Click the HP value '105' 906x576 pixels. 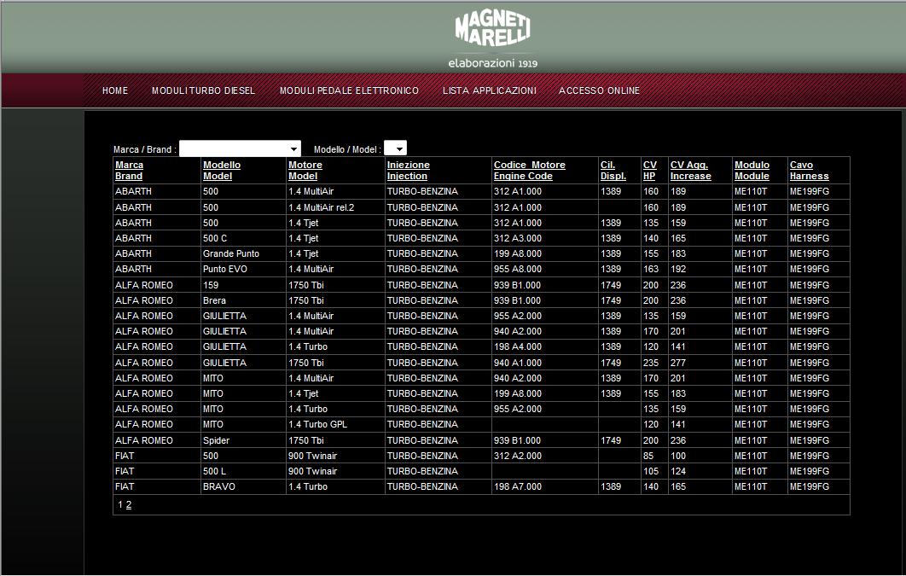coord(651,471)
